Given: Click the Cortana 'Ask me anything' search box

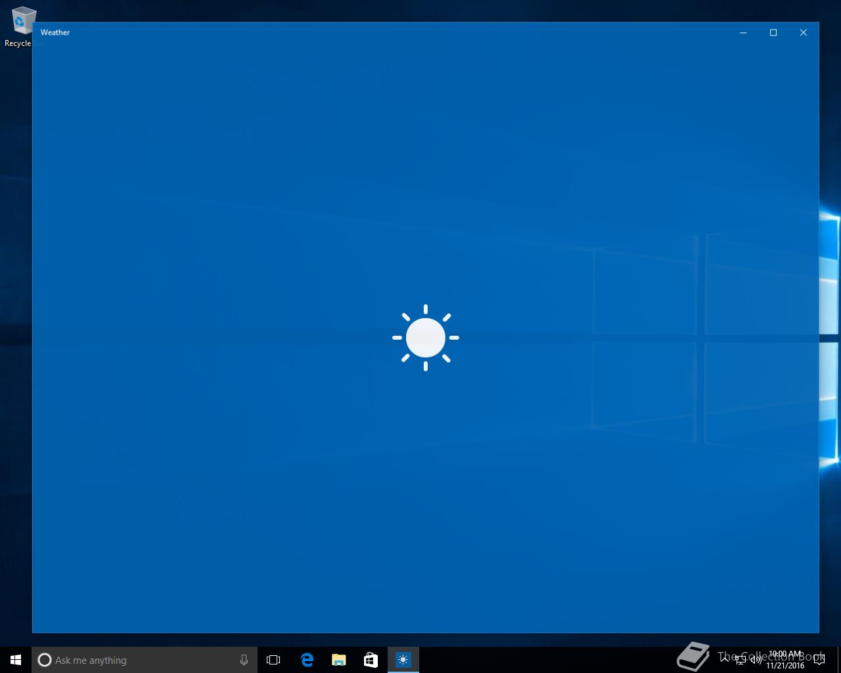Looking at the screenshot, I should click(x=145, y=660).
